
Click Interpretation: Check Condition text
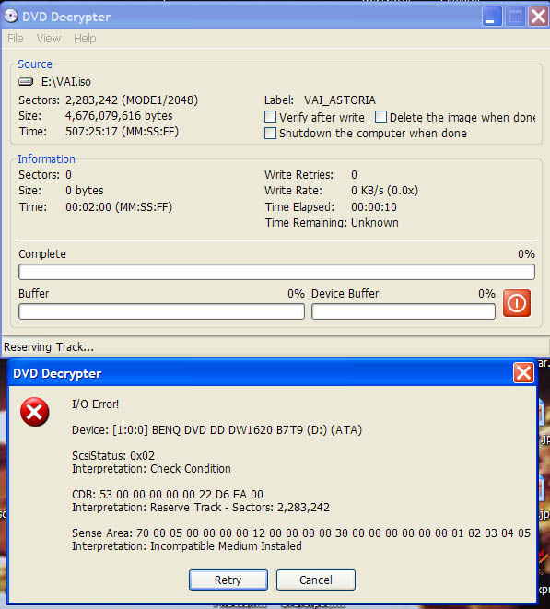pyautogui.click(x=151, y=468)
